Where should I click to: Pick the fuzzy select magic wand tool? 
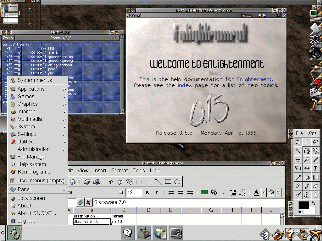[x=298, y=151]
